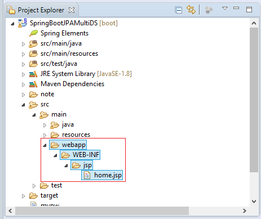
Task: Click the focus on active task icon
Action: pos(209,10)
